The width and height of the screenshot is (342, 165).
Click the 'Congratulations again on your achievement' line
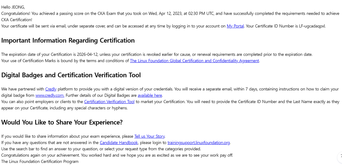click(x=117, y=155)
